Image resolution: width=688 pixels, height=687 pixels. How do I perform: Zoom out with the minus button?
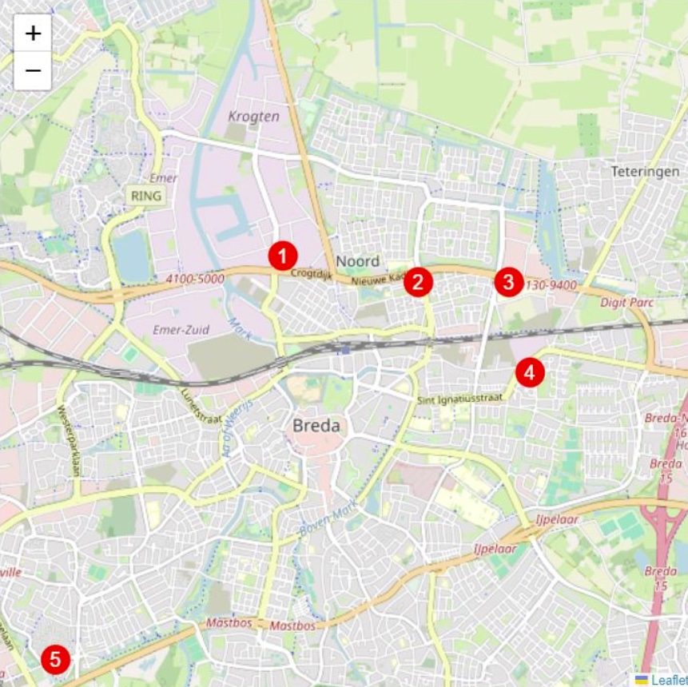[33, 70]
